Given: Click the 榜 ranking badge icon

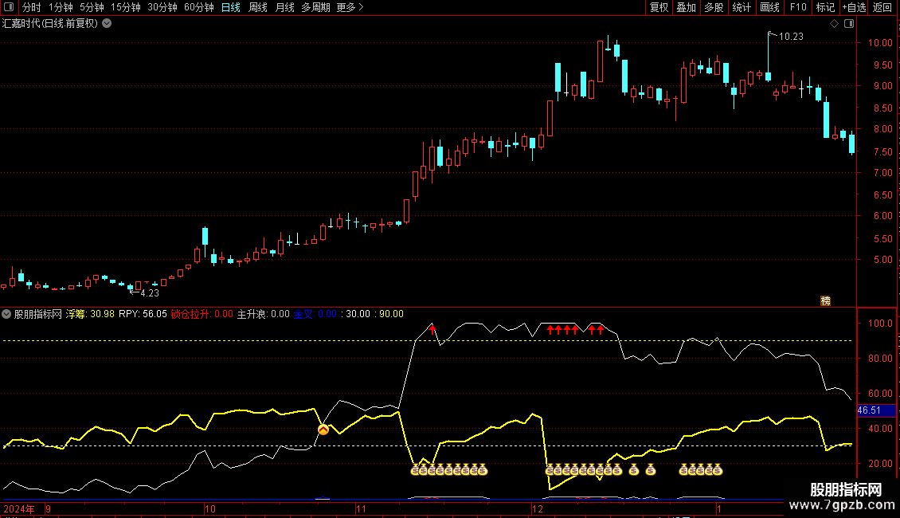Looking at the screenshot, I should pyautogui.click(x=825, y=300).
